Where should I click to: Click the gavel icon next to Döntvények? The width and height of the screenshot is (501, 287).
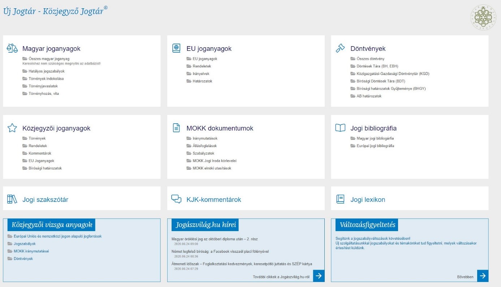[340, 48]
